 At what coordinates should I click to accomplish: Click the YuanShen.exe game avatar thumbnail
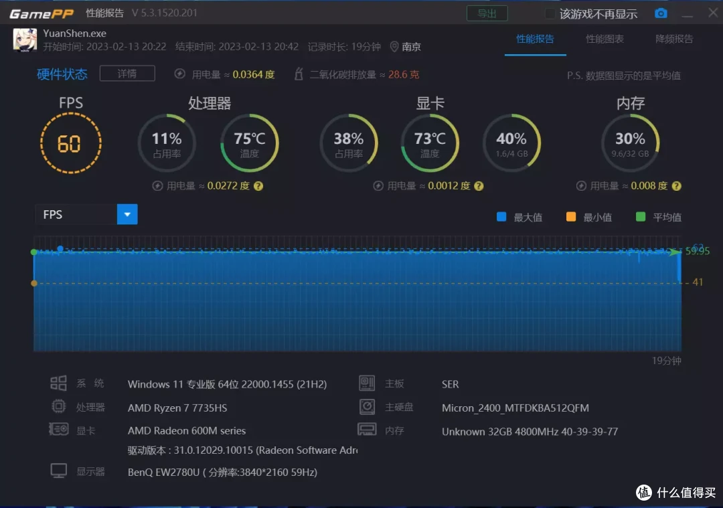click(x=25, y=39)
